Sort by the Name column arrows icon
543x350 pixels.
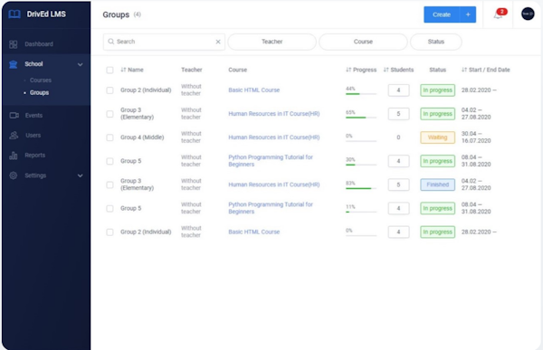click(123, 70)
